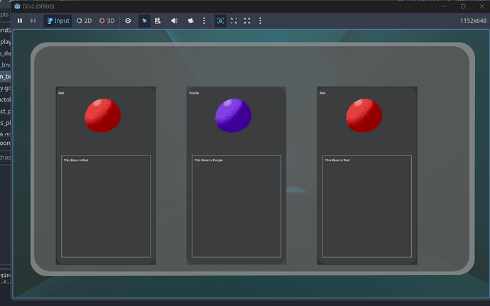
Task: Mute the game audio speaker icon
Action: click(x=174, y=21)
